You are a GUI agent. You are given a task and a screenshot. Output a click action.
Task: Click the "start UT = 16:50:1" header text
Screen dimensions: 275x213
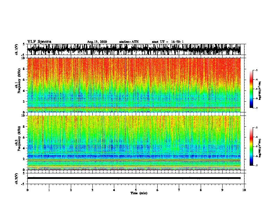coord(168,42)
